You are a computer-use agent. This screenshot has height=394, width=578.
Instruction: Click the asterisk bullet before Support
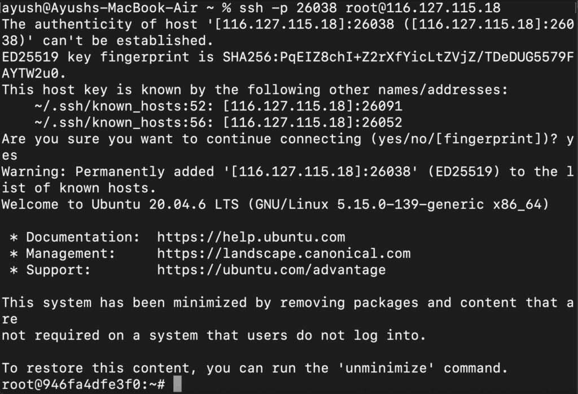14,270
